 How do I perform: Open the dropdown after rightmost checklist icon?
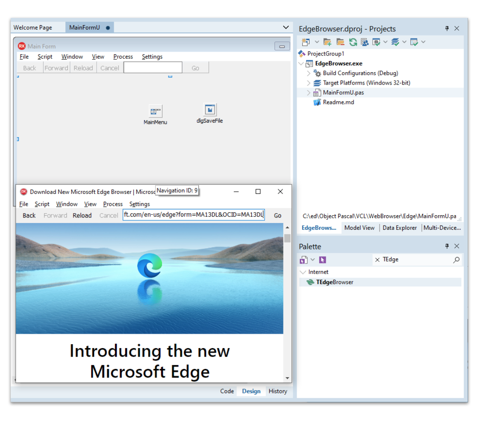[423, 42]
